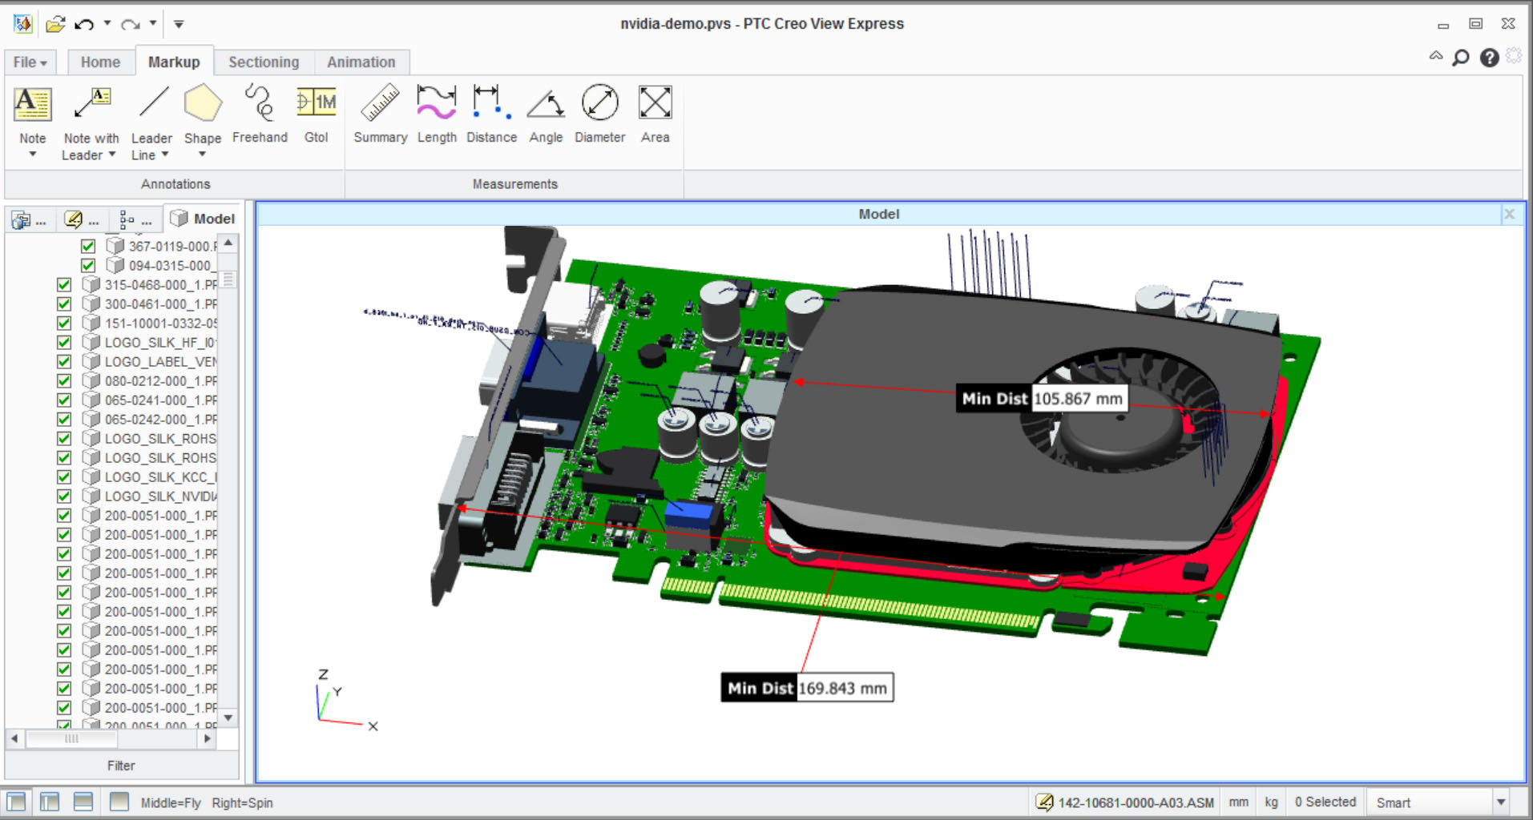The width and height of the screenshot is (1533, 820).
Task: Select the LOGO_SILK_NVIDIA tree item
Action: (160, 496)
